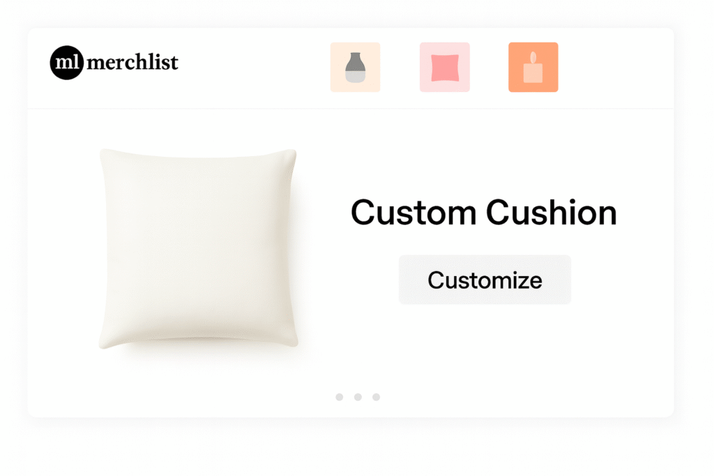Click the word Custom in the title
This screenshot has height=476, width=714.
[414, 213]
